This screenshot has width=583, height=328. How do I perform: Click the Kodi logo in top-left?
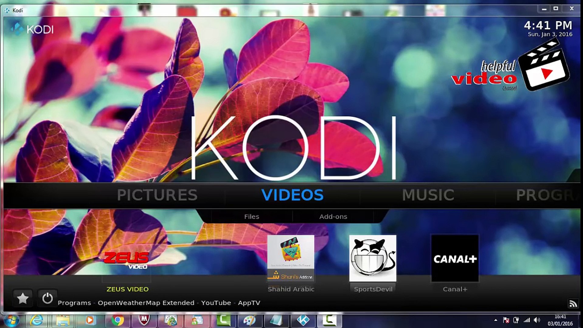pyautogui.click(x=32, y=29)
